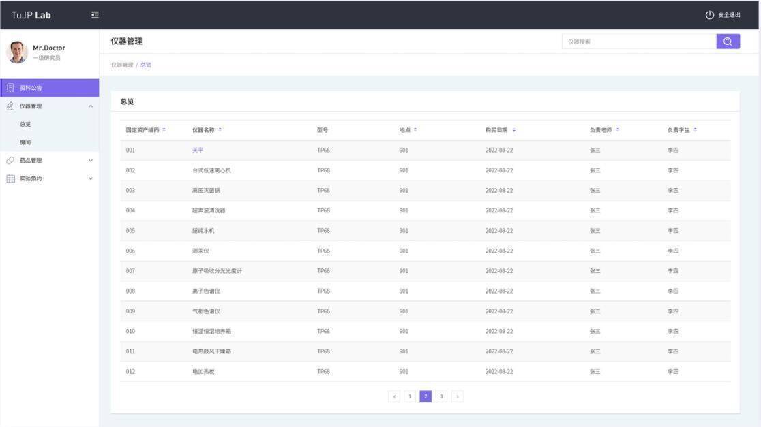Expand the 实验预约 menu chevron
This screenshot has width=761, height=427.
(x=91, y=179)
